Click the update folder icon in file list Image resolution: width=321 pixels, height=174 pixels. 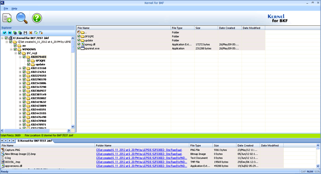[x=83, y=40]
